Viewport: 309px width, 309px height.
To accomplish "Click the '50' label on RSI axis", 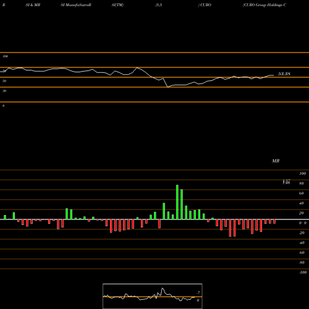I will [x=4, y=81].
